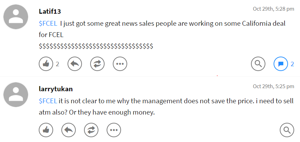Open more options on Latif13's post
This screenshot has height=142, width=300.
point(120,64)
